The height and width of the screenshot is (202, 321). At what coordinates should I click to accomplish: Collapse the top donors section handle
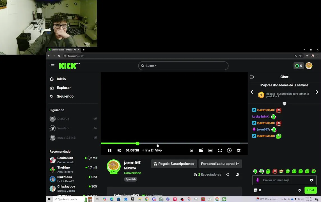pyautogui.click(x=284, y=104)
